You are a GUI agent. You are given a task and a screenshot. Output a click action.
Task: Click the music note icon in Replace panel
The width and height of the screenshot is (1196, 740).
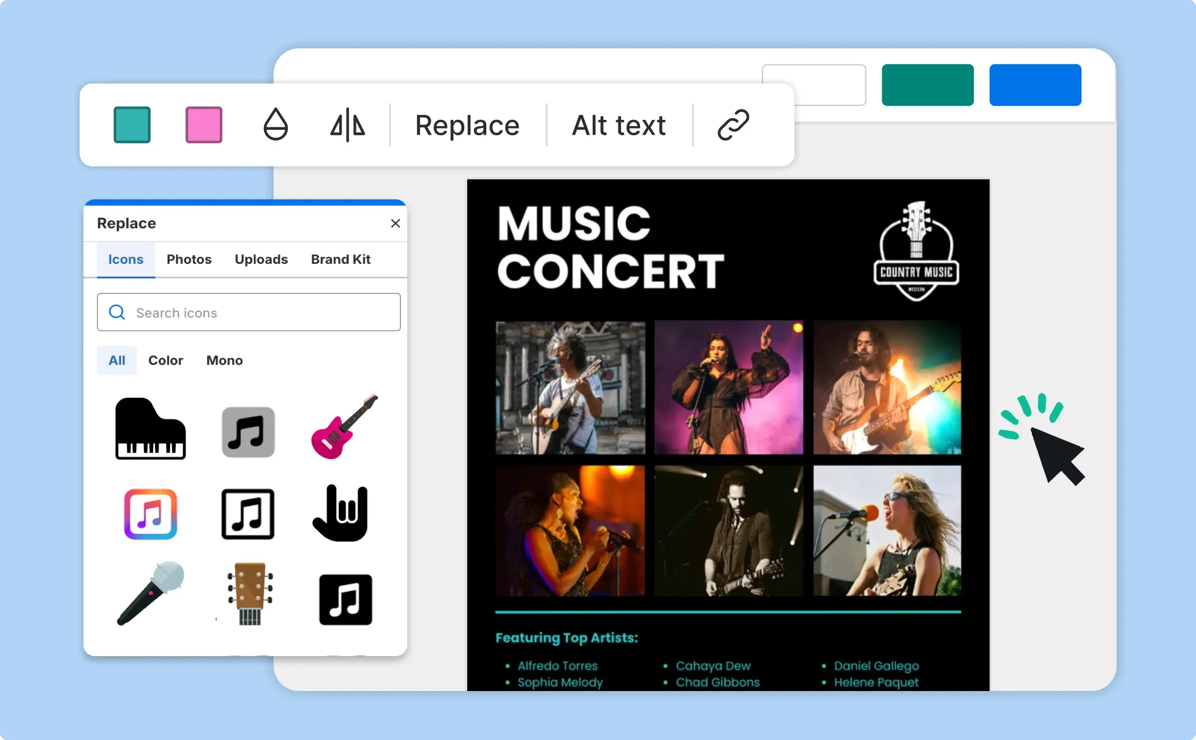249,430
